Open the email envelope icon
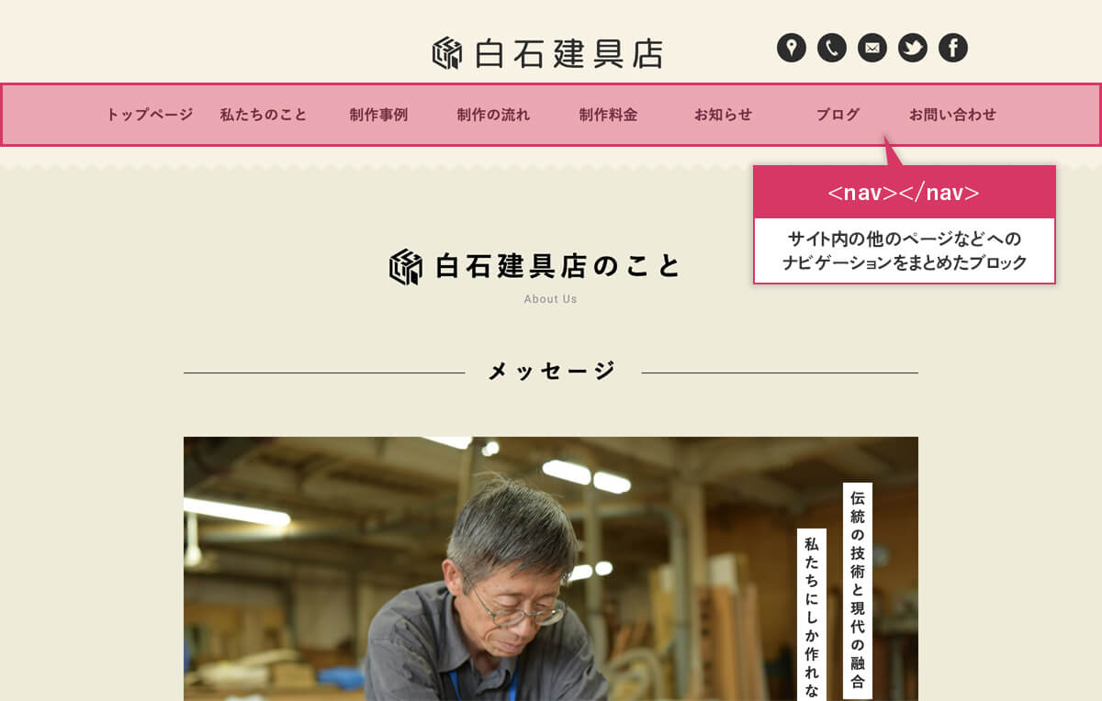This screenshot has width=1102, height=701. 872,48
